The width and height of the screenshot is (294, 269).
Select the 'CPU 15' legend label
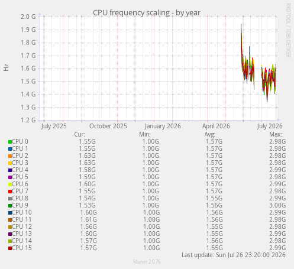[x=22, y=248]
